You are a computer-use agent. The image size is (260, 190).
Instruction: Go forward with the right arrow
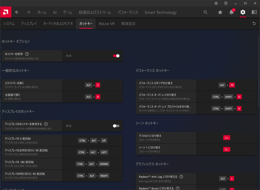(x=29, y=12)
